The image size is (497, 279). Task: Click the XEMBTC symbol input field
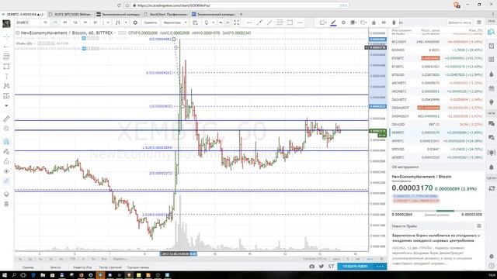[x=27, y=22]
